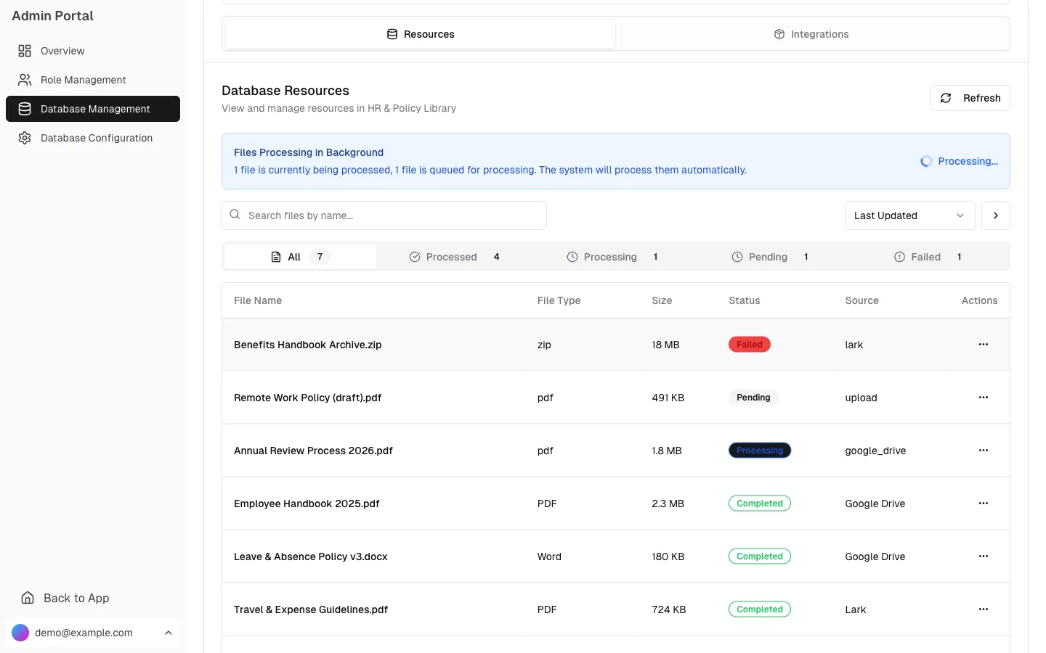This screenshot has height=653, width=1046.
Task: Click Completed badge for Leave & Absence Policy
Action: click(x=760, y=557)
